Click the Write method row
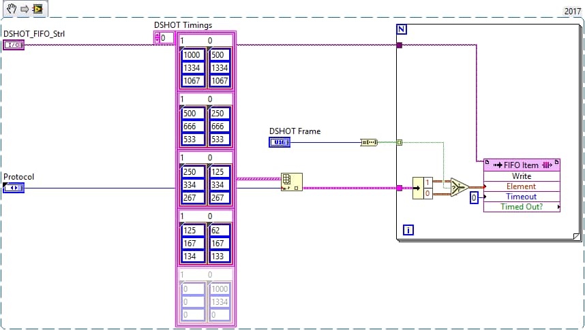Image resolution: width=585 pixels, height=330 pixels. (x=522, y=176)
